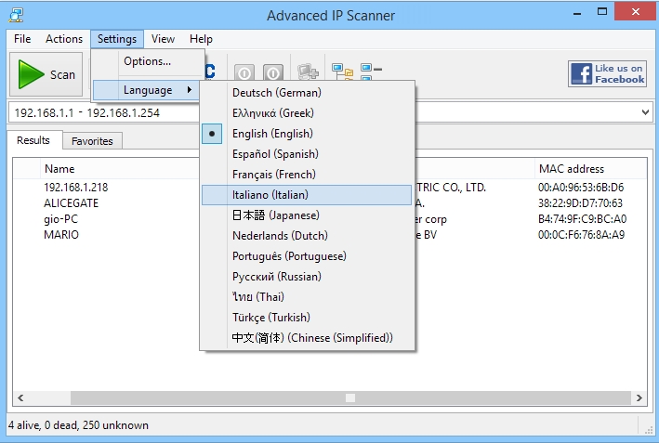Viewport: 659px width, 443px height.
Task: Click second gray power toolbar icon
Action: pyautogui.click(x=273, y=73)
